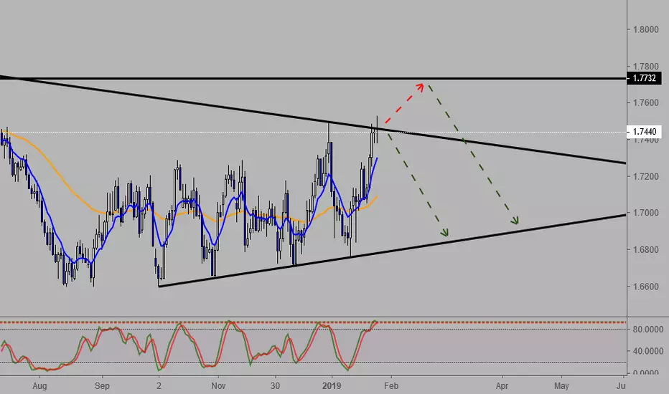Click the 2019 label on time axis
The height and width of the screenshot is (394, 669).
coord(332,386)
